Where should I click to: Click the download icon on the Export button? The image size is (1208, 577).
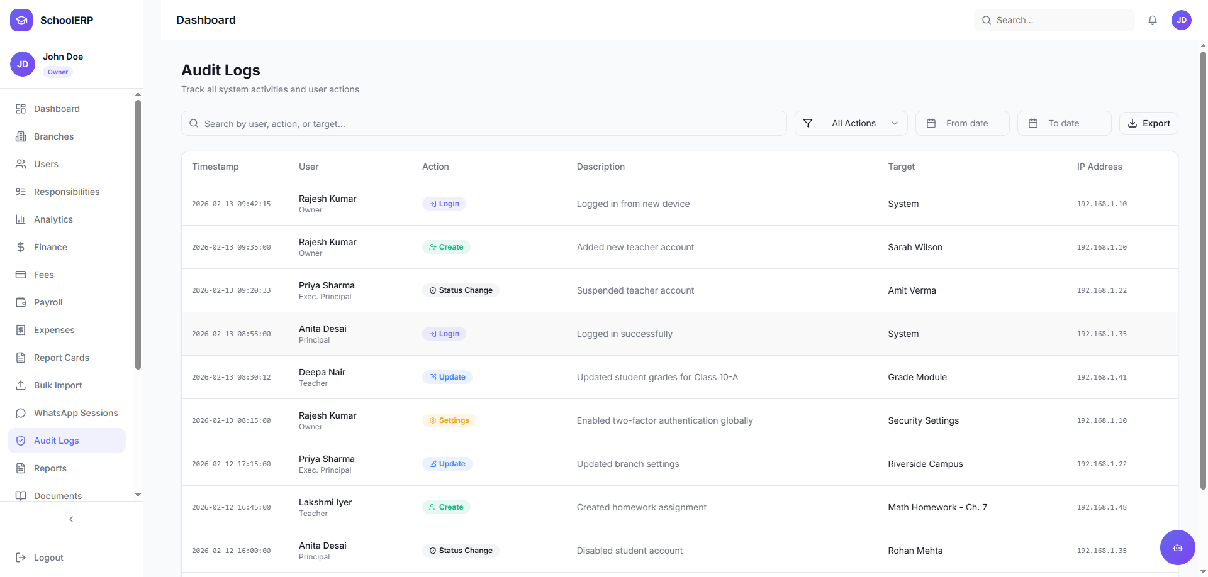point(1132,123)
